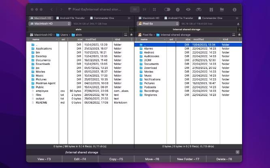Click the Copy - F5 button
The height and width of the screenshot is (168, 270).
tap(116, 159)
